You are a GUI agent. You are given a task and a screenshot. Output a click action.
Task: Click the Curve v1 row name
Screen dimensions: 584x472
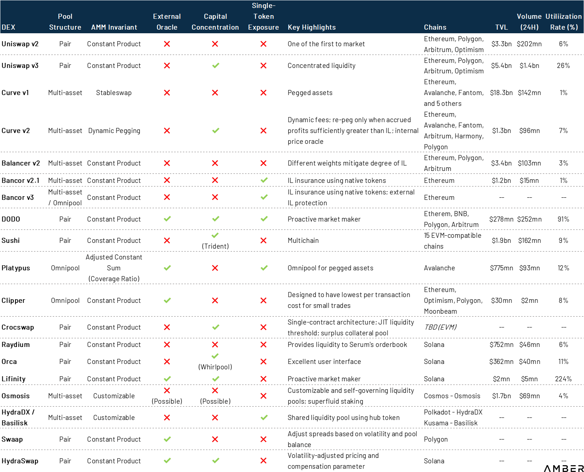15,93
